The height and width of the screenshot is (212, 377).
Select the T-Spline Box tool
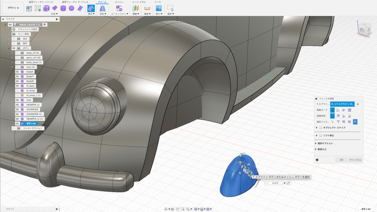point(46,8)
